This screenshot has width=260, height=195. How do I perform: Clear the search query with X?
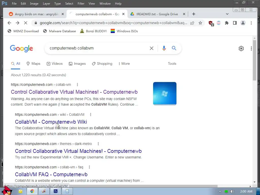click(x=152, y=48)
